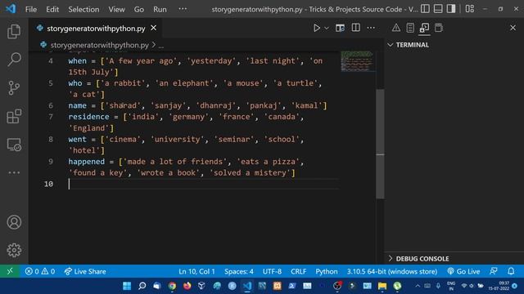Start Live Share session

tap(85, 271)
